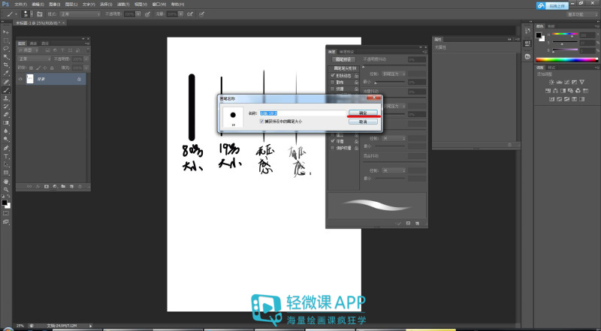Screen dimensions: 601x331
Task: Select the Lasso tool in the toolbox
Action: [6, 48]
